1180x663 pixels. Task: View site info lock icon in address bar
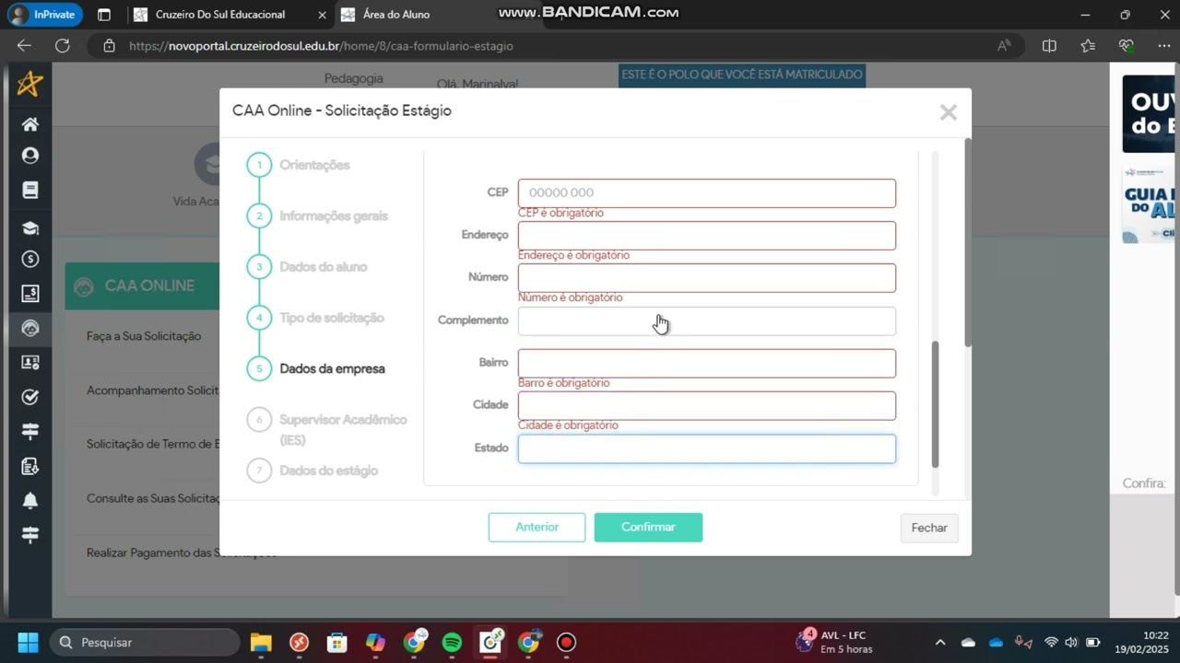[109, 45]
